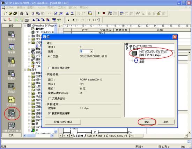The width and height of the screenshot is (192, 149).
Task: Draw line right arrow icon
Action: [82, 20]
